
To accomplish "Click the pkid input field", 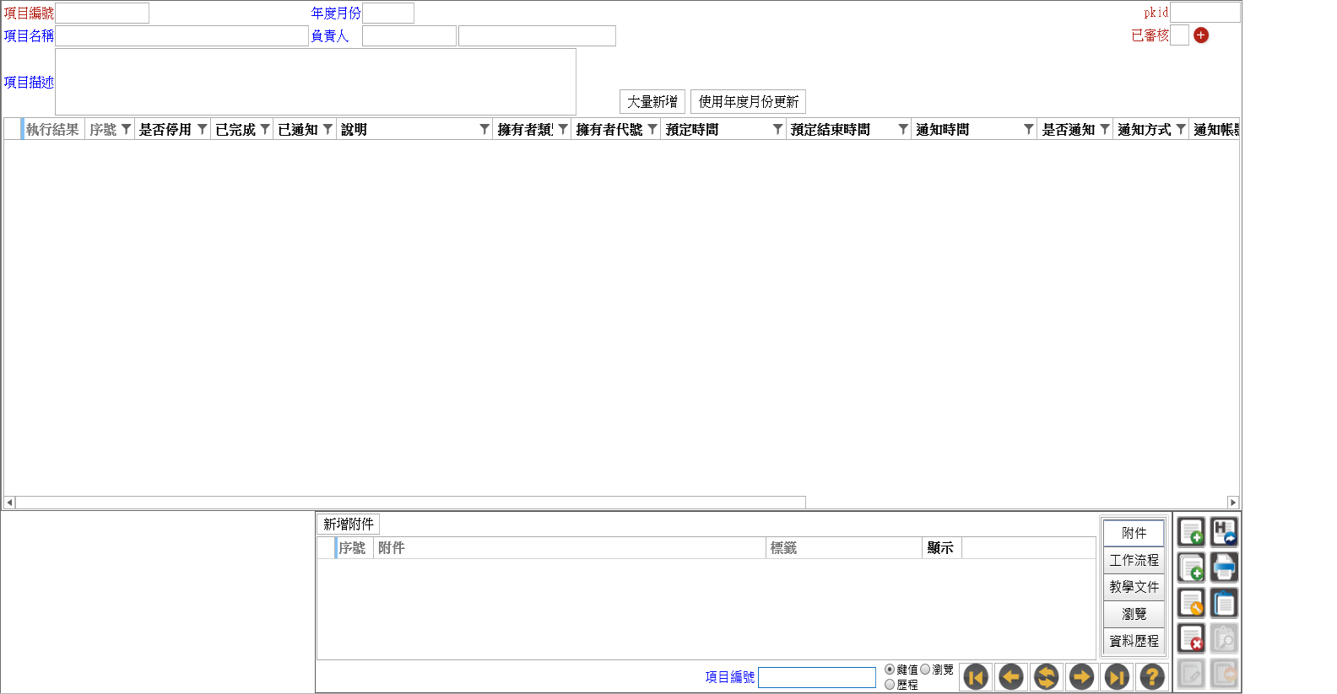I will click(x=1205, y=12).
